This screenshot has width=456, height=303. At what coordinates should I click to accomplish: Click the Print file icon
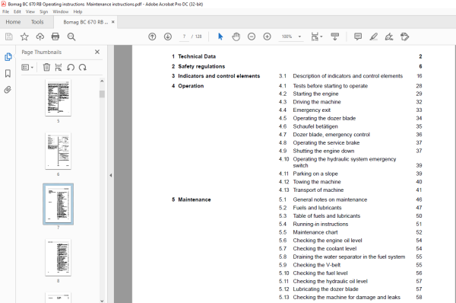click(x=55, y=37)
